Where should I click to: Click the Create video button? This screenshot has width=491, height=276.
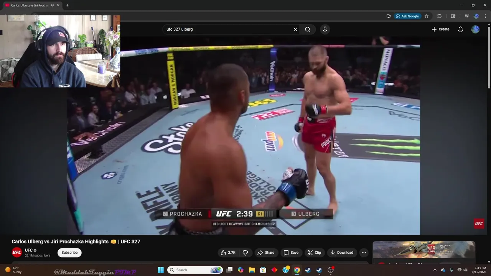click(x=440, y=29)
